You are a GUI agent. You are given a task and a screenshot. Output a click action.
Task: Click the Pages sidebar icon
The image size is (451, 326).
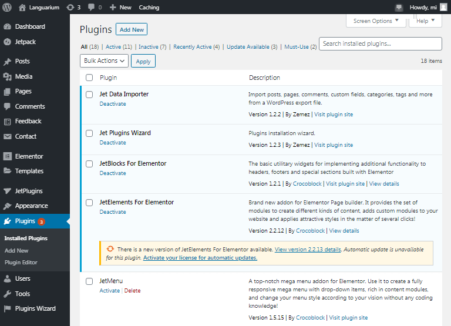point(8,92)
